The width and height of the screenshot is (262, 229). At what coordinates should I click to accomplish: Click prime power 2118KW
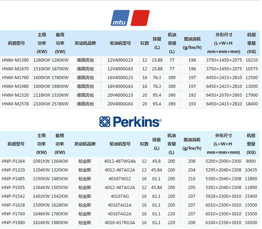[x=42, y=95]
